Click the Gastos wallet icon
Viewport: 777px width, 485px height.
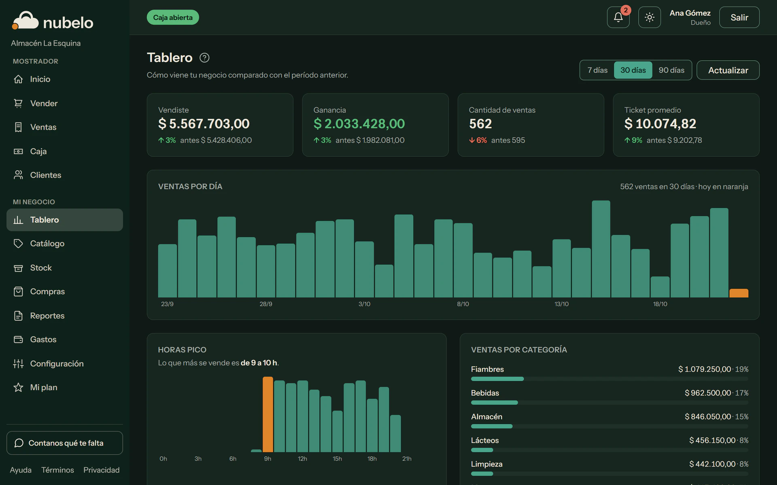[18, 339]
